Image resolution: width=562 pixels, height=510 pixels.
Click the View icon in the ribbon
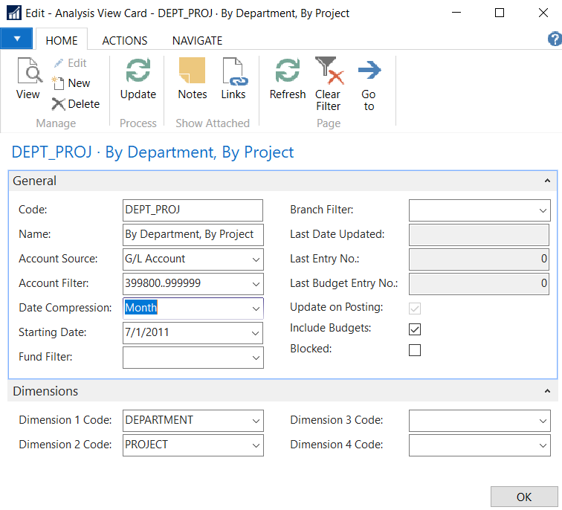tap(28, 74)
